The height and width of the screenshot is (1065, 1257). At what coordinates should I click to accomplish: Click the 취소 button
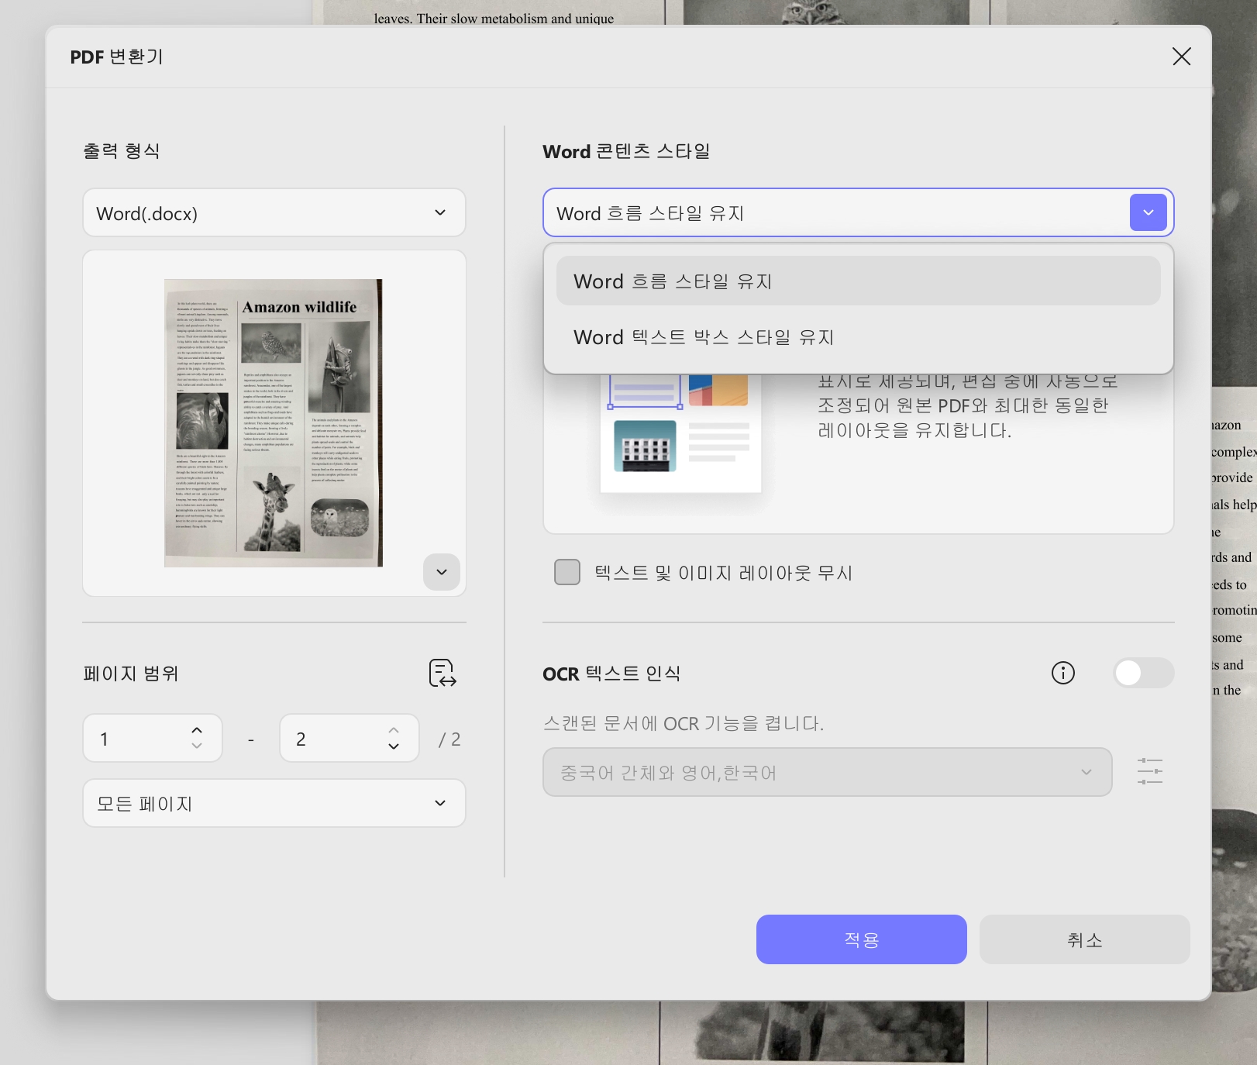(x=1084, y=939)
